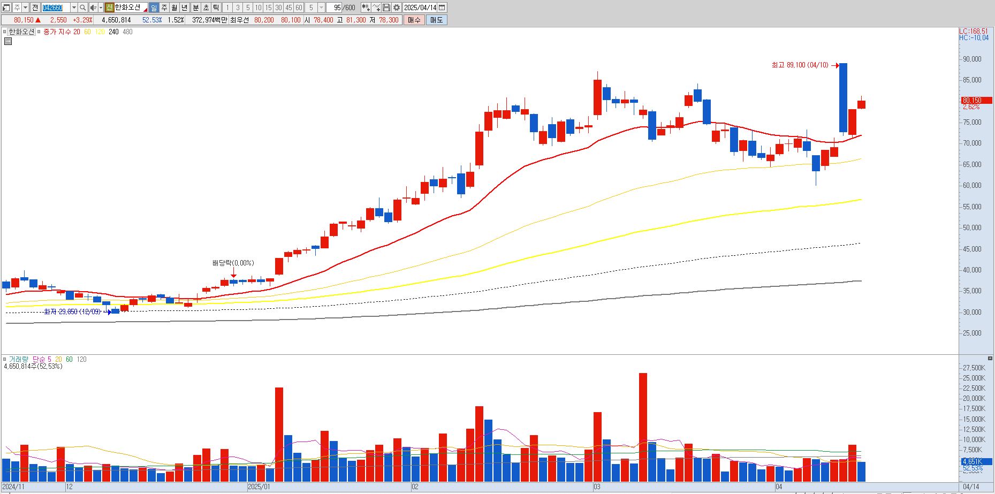The width and height of the screenshot is (995, 494).
Task: Select the 30 interval preset button
Action: (x=278, y=7)
